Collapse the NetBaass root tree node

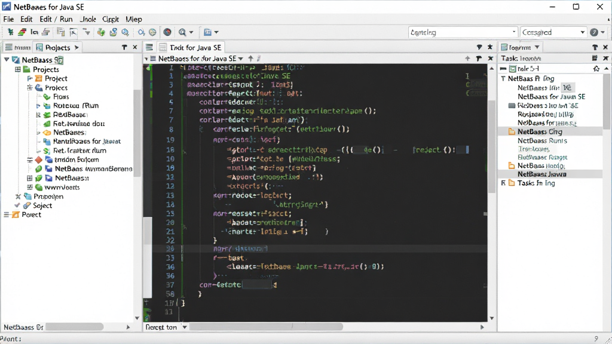coord(7,60)
